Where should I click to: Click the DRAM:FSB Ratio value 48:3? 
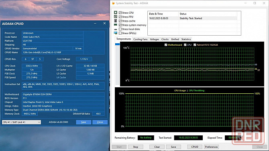coord(98,114)
